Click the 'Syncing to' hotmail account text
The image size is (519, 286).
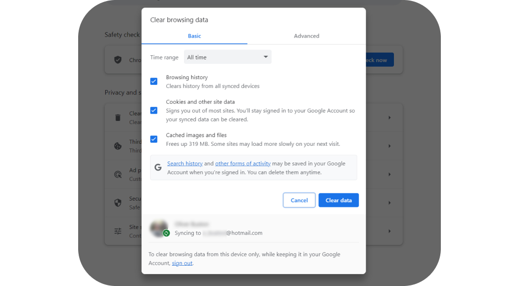coord(218,233)
